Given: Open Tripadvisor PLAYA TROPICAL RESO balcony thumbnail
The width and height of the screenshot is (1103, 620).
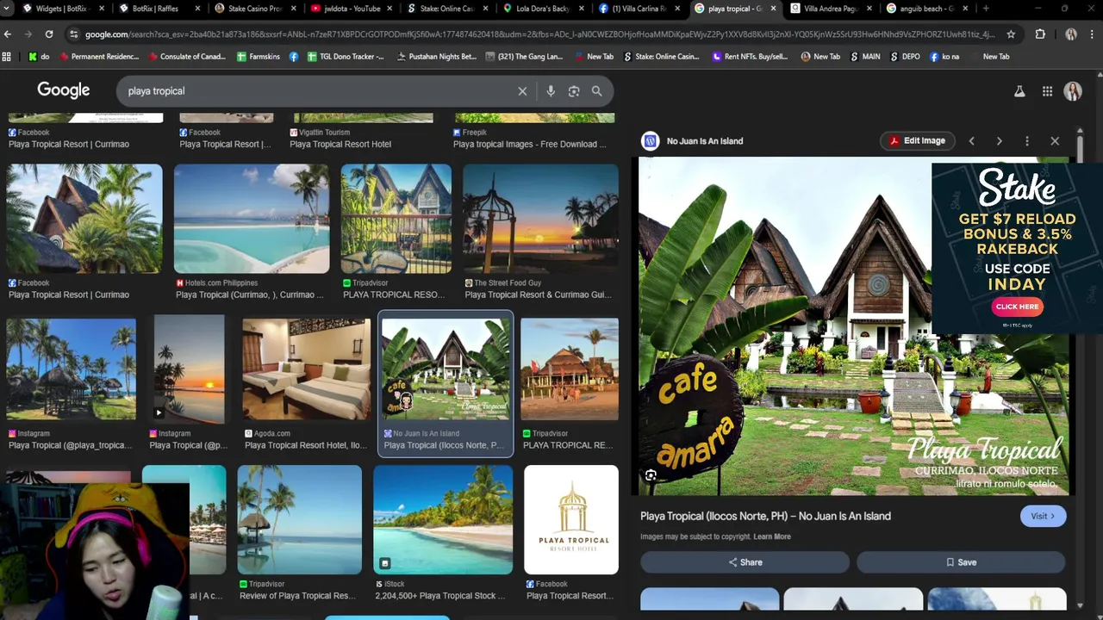Looking at the screenshot, I should pos(396,220).
